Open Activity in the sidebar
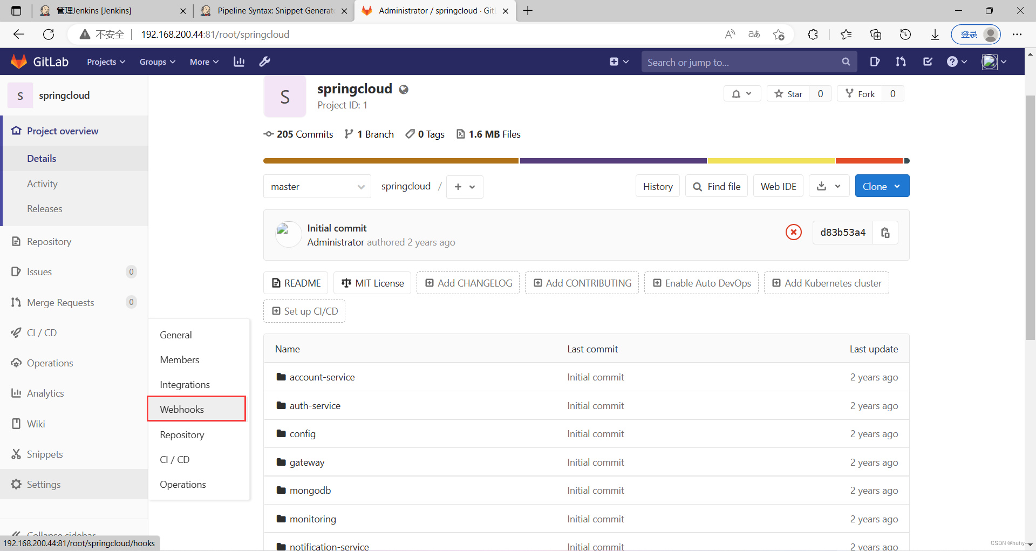The image size is (1036, 551). [42, 183]
